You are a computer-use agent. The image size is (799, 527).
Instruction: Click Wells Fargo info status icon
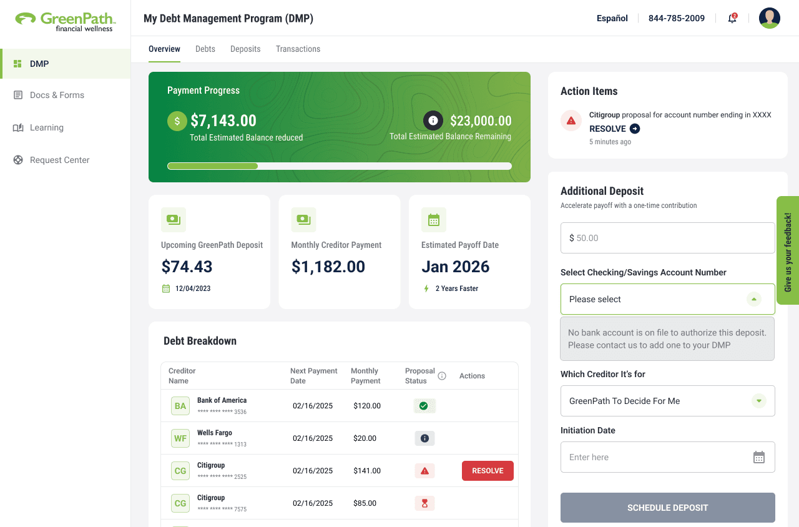tap(424, 438)
